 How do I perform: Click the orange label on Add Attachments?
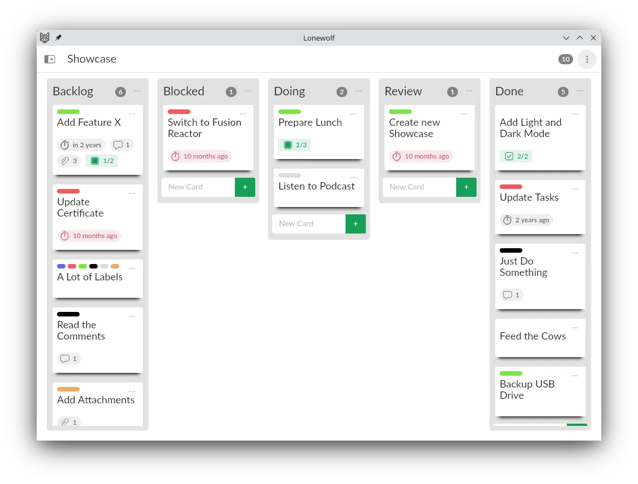(x=68, y=389)
